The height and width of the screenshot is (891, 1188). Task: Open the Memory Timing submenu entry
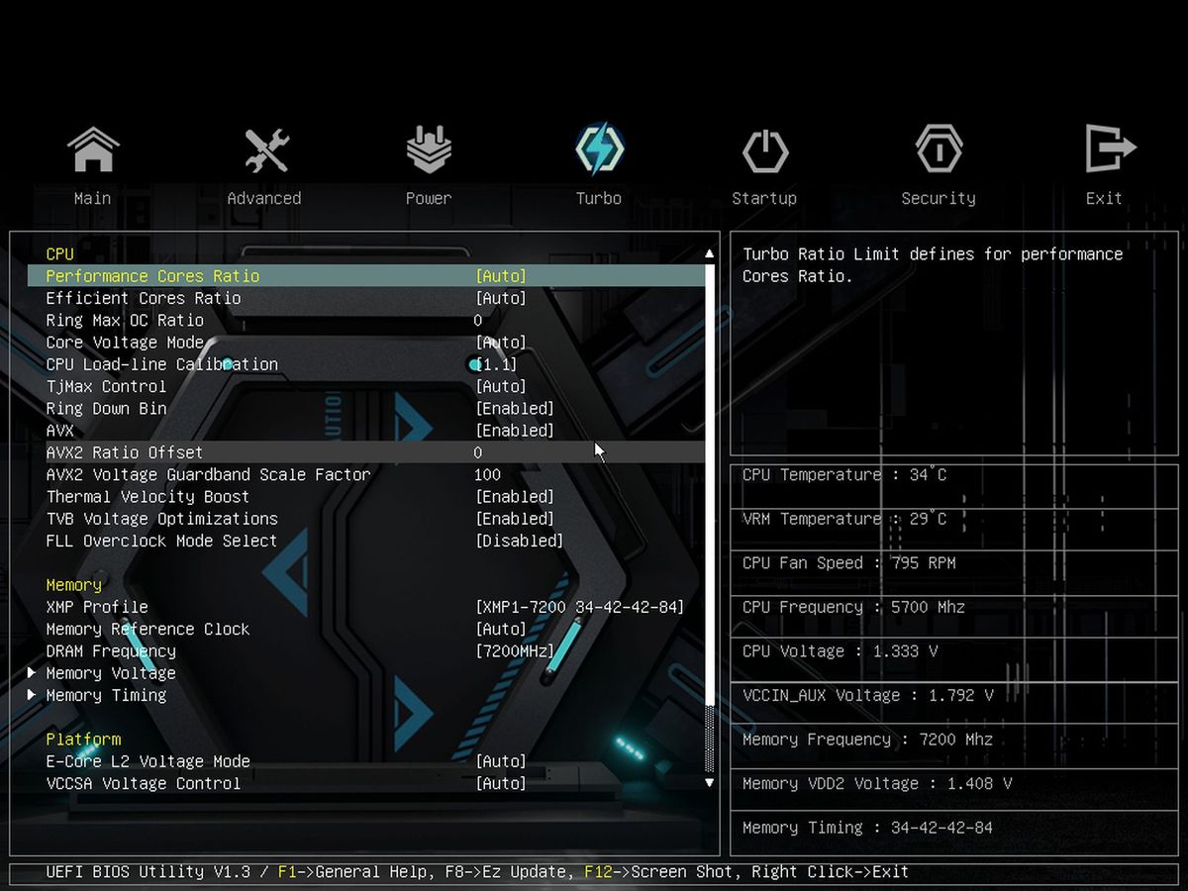pos(106,695)
